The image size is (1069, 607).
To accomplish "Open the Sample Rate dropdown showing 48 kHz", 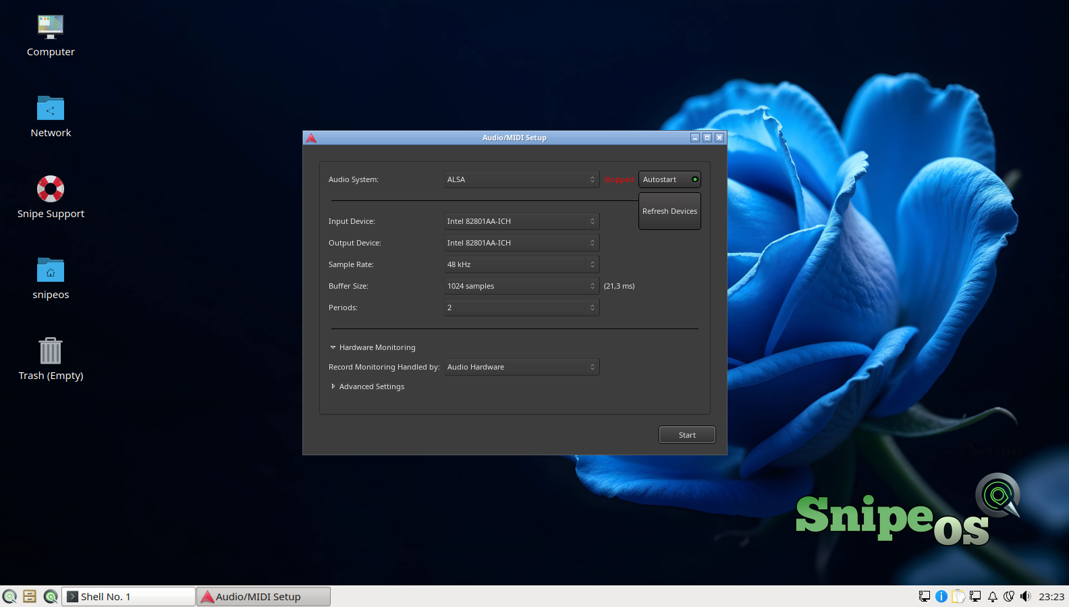I will [x=522, y=264].
